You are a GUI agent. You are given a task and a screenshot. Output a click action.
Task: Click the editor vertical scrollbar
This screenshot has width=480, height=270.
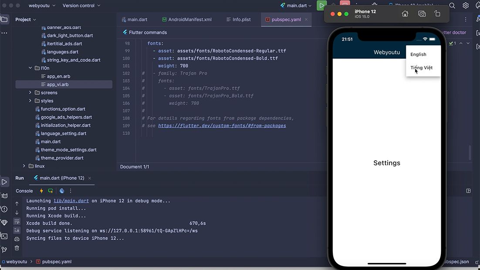pyautogui.click(x=470, y=152)
